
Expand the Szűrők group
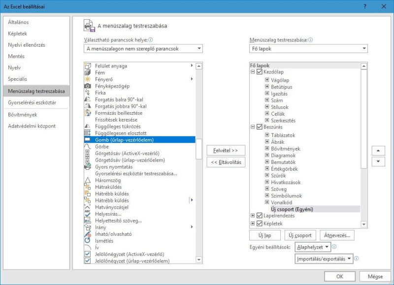click(x=267, y=175)
